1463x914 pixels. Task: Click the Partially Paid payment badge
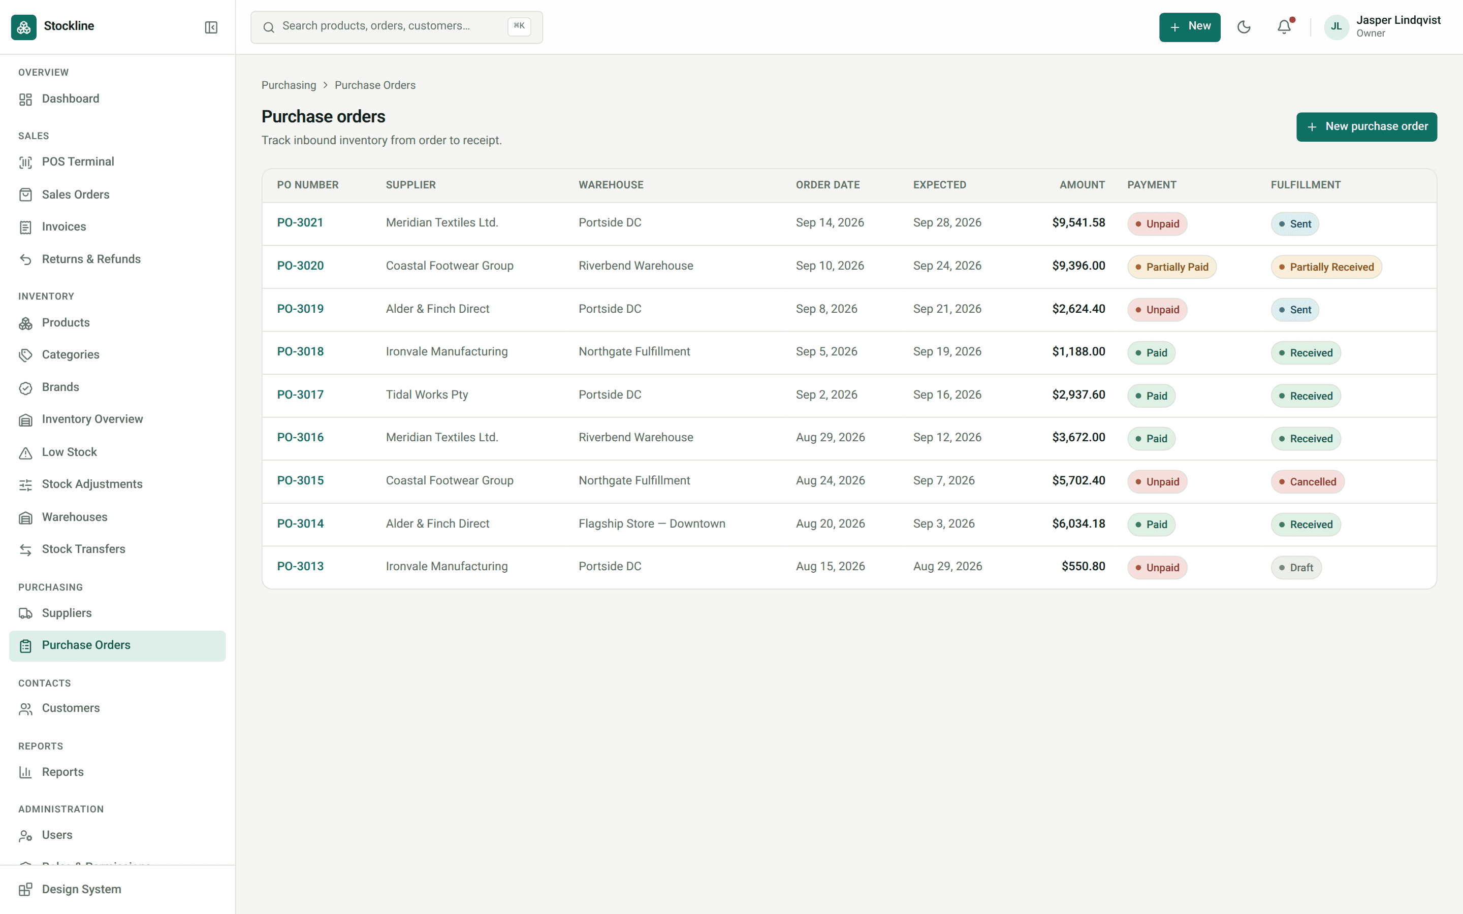point(1171,267)
